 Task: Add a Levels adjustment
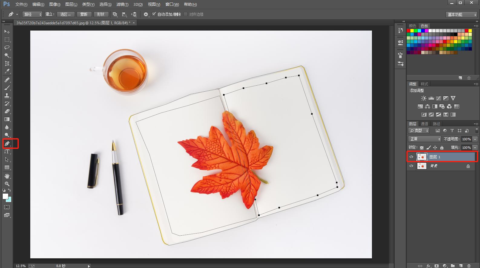coord(431,98)
